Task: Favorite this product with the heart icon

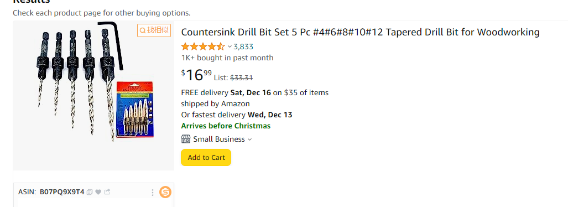Action: [x=98, y=192]
